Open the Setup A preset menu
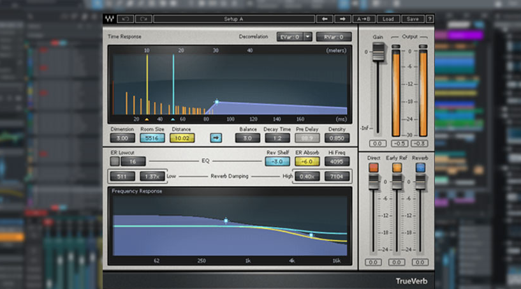This screenshot has width=521, height=289. click(x=233, y=19)
